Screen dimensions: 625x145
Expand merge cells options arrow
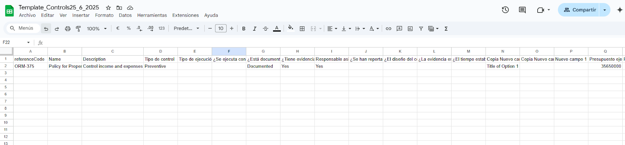click(x=320, y=28)
